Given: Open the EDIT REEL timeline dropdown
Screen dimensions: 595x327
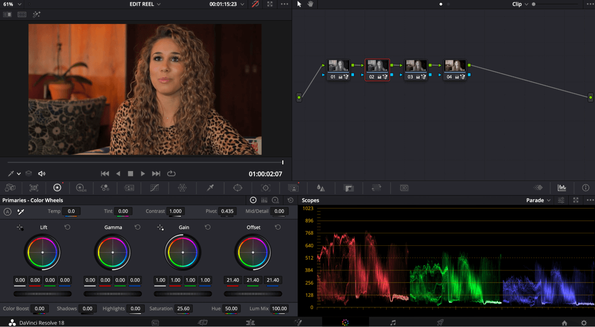Looking at the screenshot, I should tap(144, 4).
